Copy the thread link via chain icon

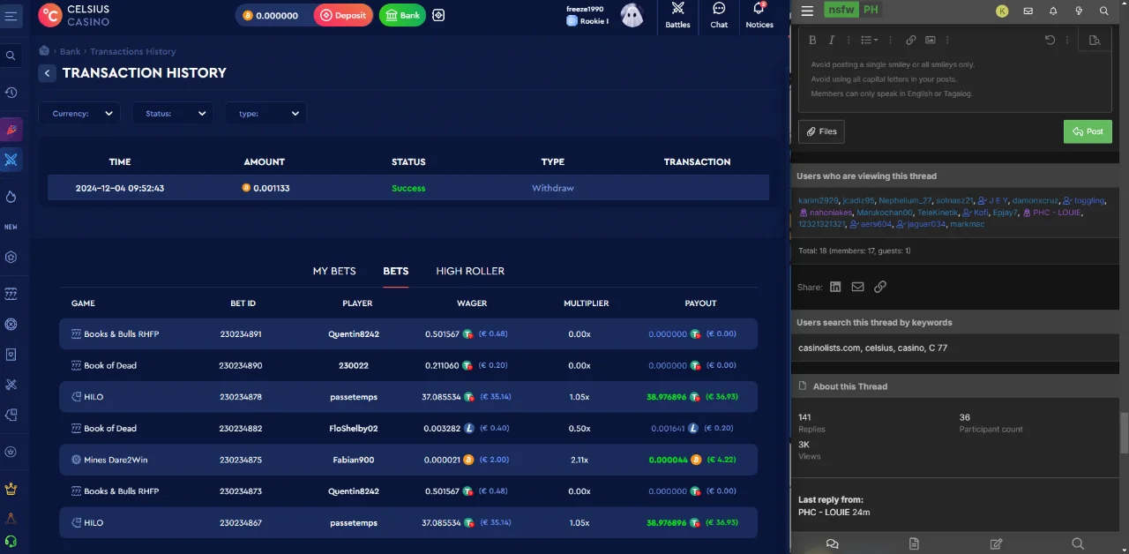click(x=880, y=287)
